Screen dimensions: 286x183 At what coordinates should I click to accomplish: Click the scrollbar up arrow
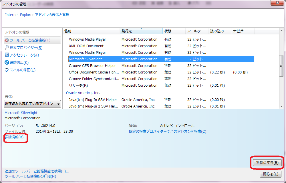tap(281, 30)
